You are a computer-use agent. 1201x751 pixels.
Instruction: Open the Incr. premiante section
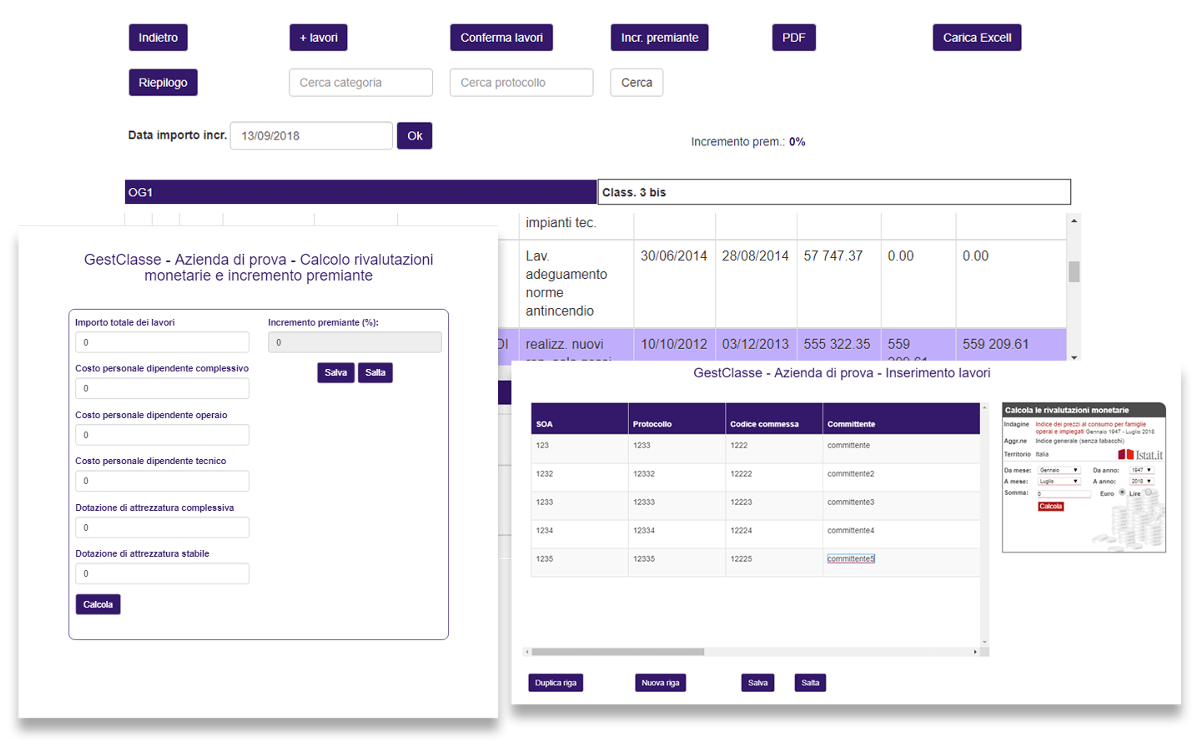660,38
